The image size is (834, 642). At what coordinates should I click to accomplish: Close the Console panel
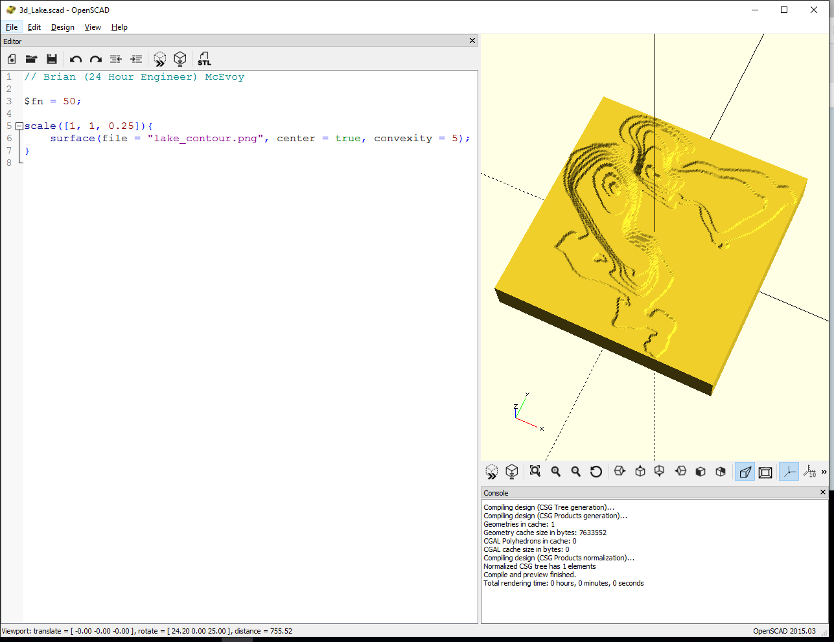coord(822,492)
